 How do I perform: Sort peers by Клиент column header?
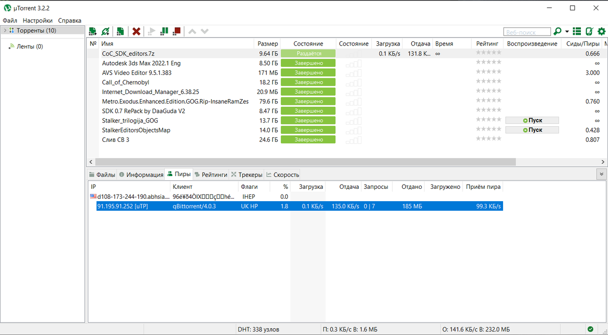204,187
